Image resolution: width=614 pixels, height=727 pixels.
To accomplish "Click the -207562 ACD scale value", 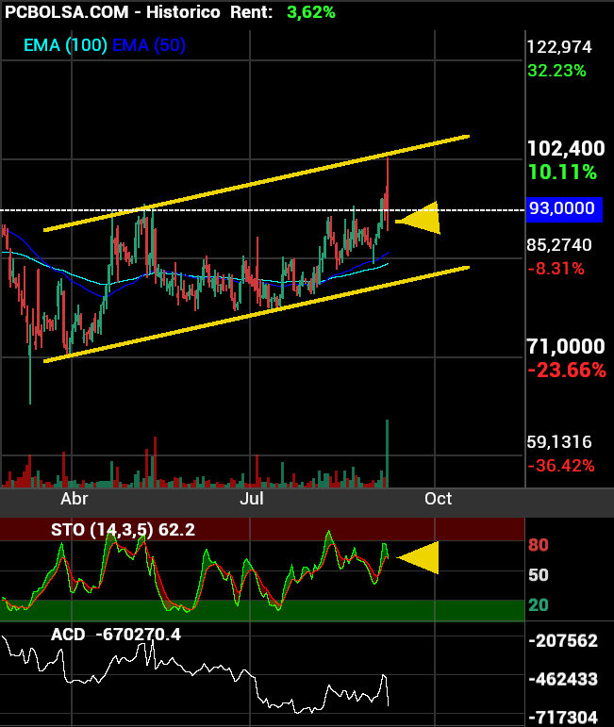I will pyautogui.click(x=563, y=641).
